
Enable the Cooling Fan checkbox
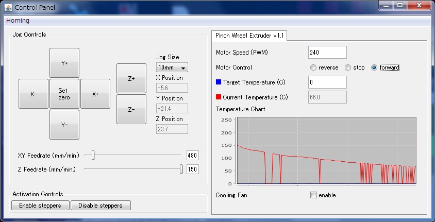(x=313, y=195)
